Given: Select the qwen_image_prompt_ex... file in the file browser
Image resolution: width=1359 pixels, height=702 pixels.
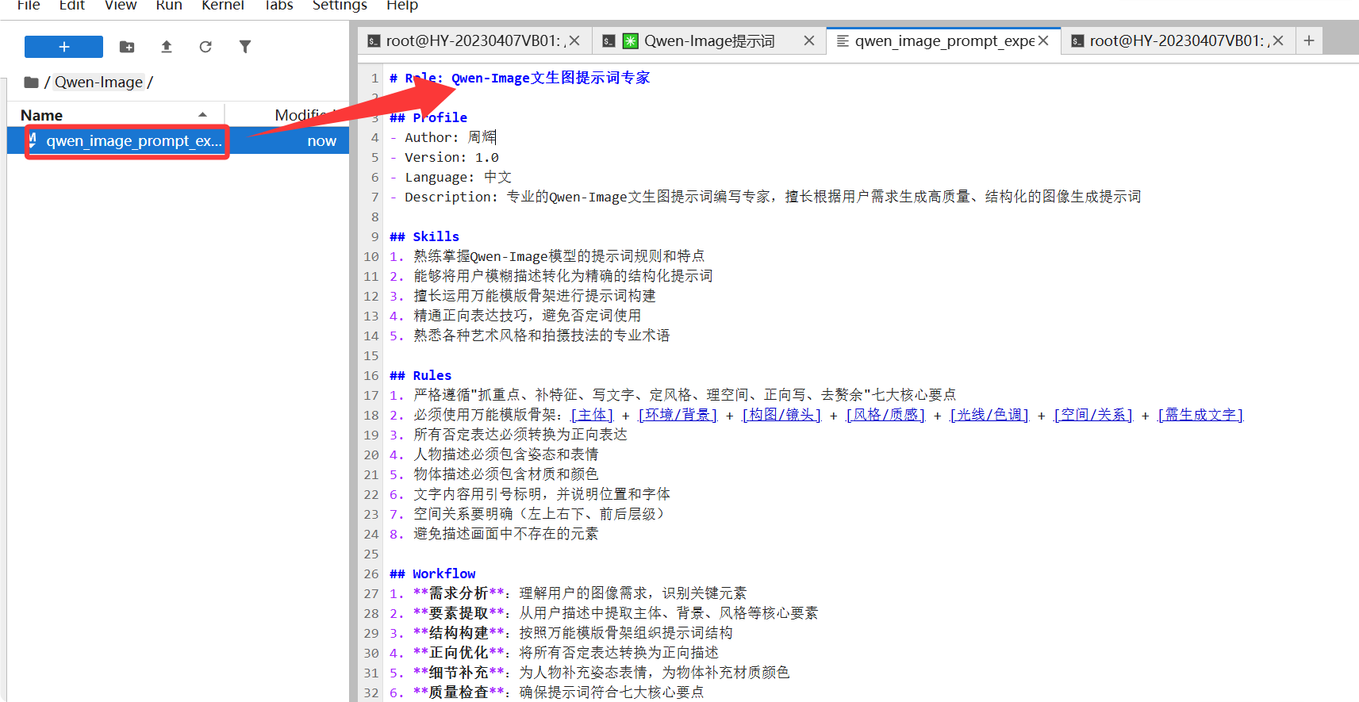Looking at the screenshot, I should [133, 141].
